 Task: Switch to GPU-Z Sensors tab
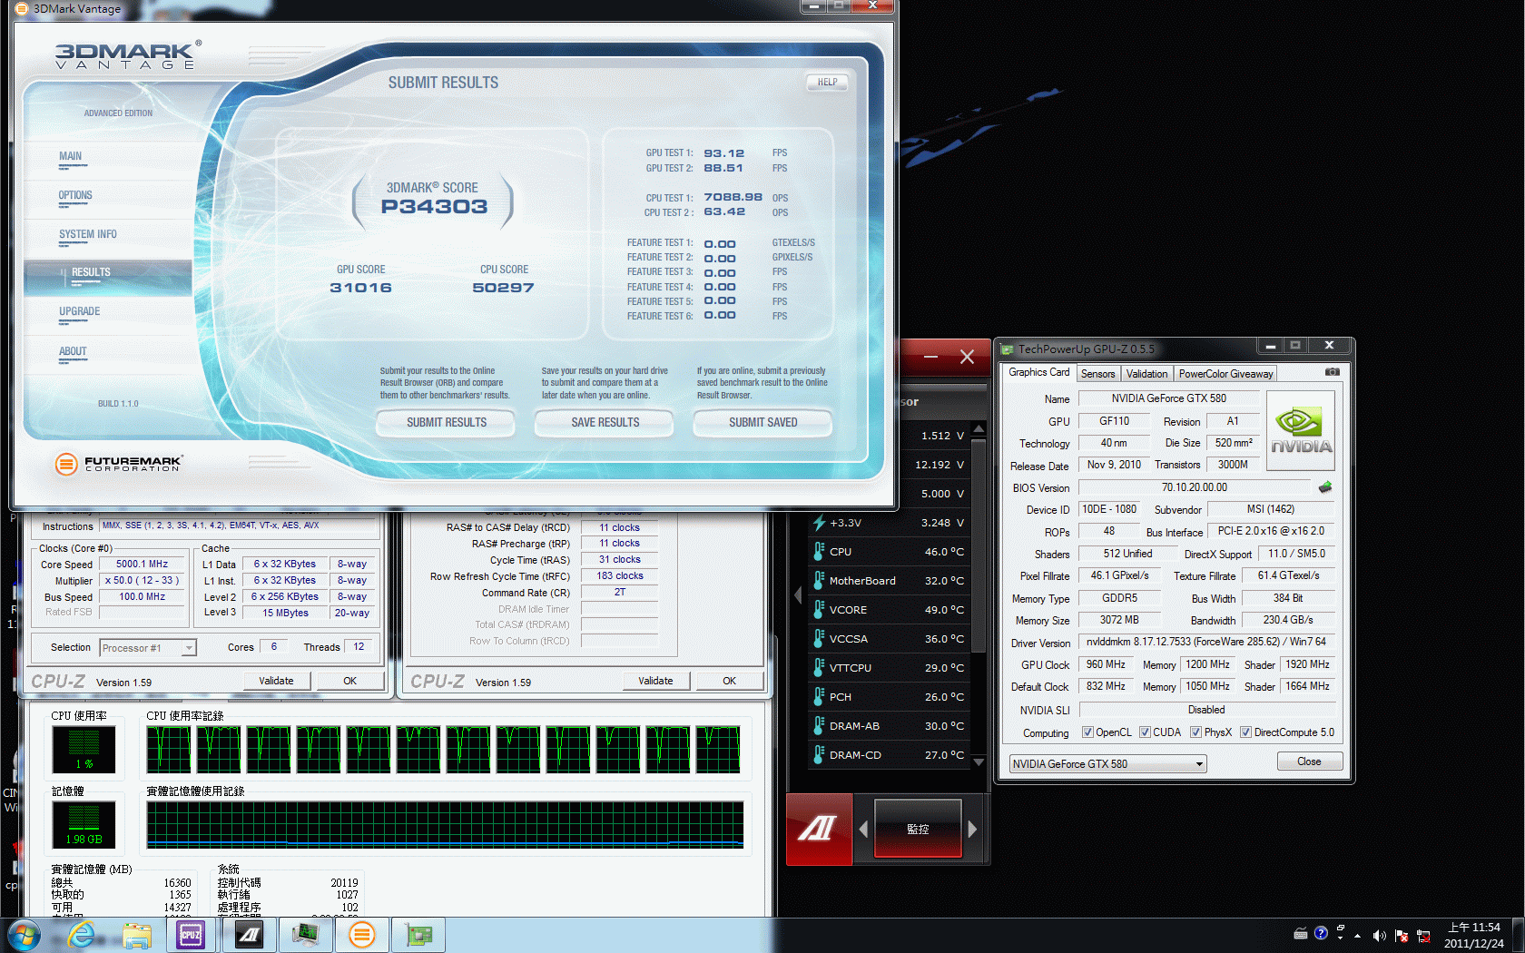(1097, 374)
